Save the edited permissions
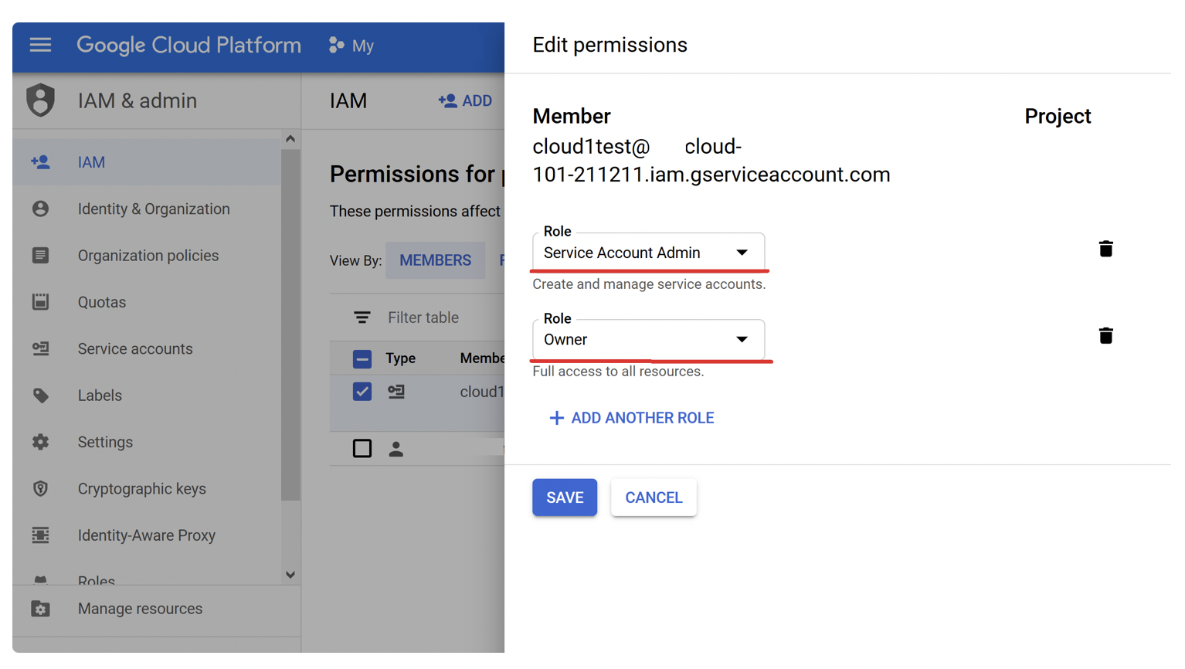Viewport: 1185px width, 669px height. (x=564, y=498)
